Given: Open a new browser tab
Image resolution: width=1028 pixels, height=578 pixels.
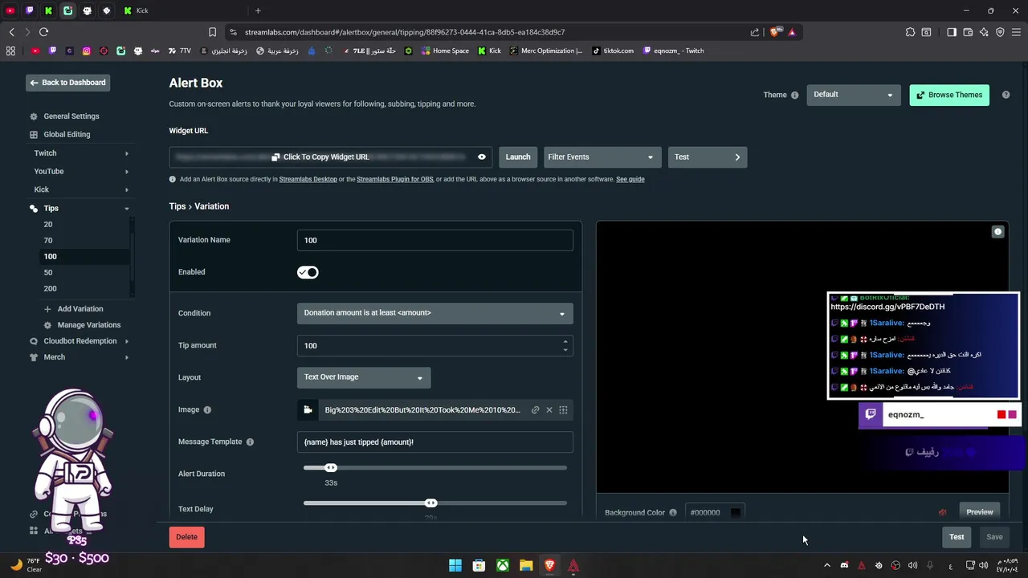Looking at the screenshot, I should (x=258, y=10).
